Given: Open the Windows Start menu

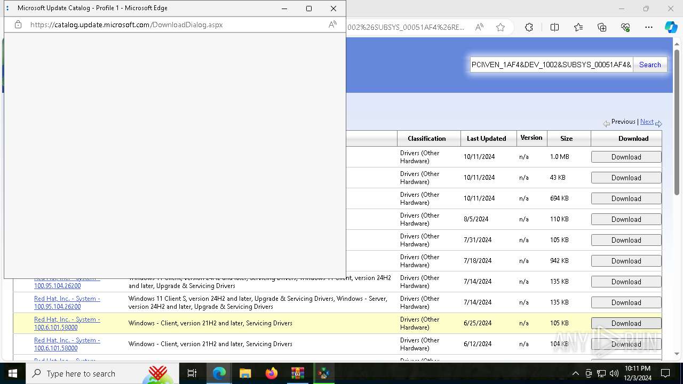Looking at the screenshot, I should coord(13,373).
